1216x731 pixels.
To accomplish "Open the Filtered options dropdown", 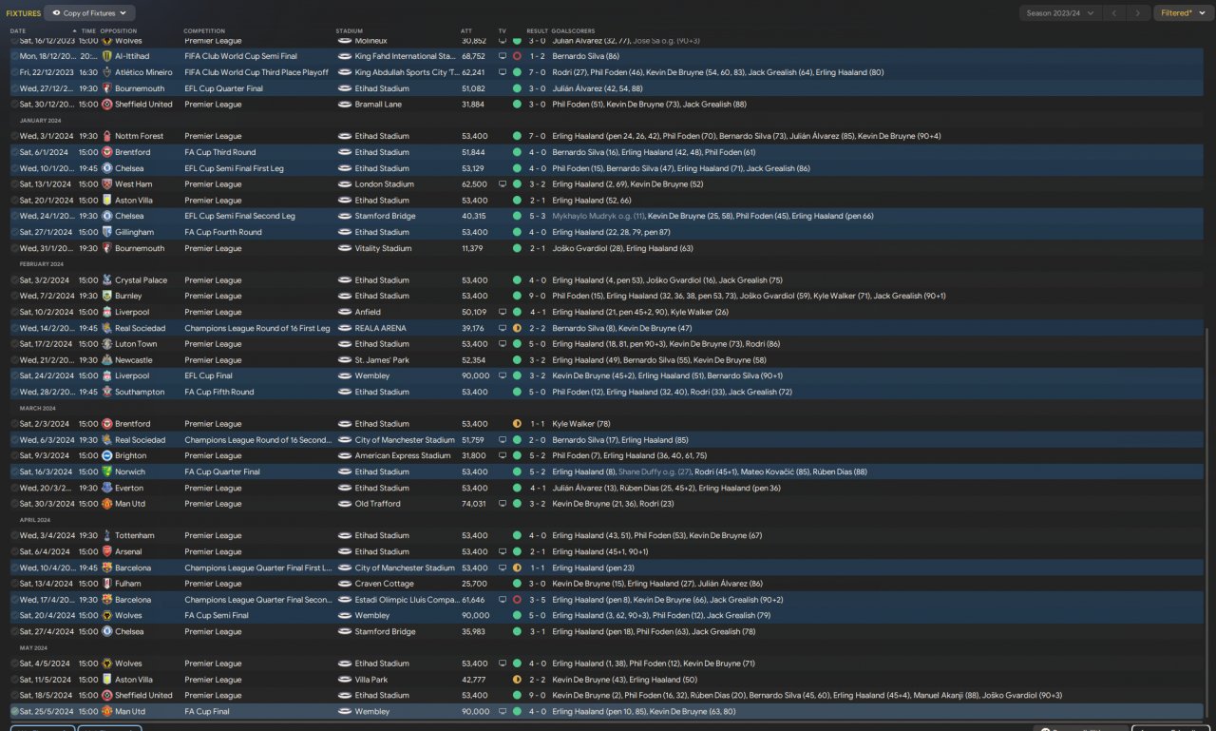I will pos(1184,13).
